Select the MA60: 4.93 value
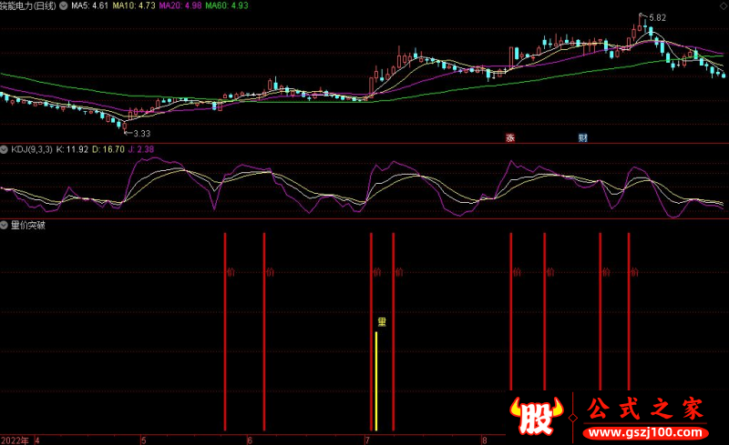 227,6
